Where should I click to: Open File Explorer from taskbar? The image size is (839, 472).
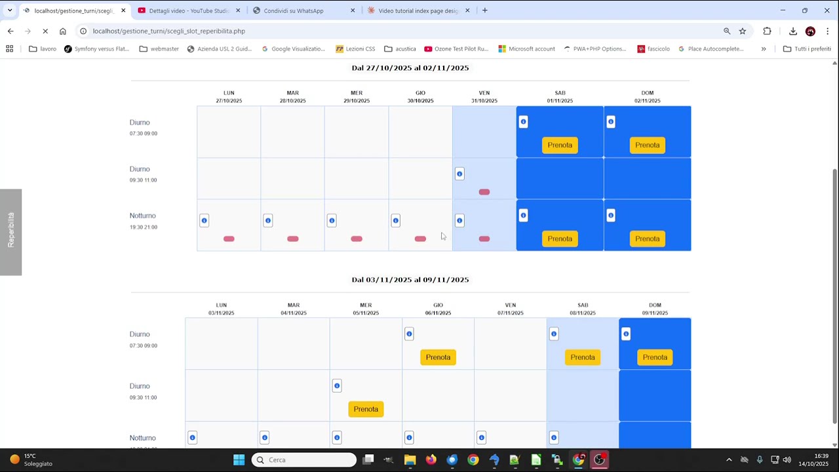point(410,460)
